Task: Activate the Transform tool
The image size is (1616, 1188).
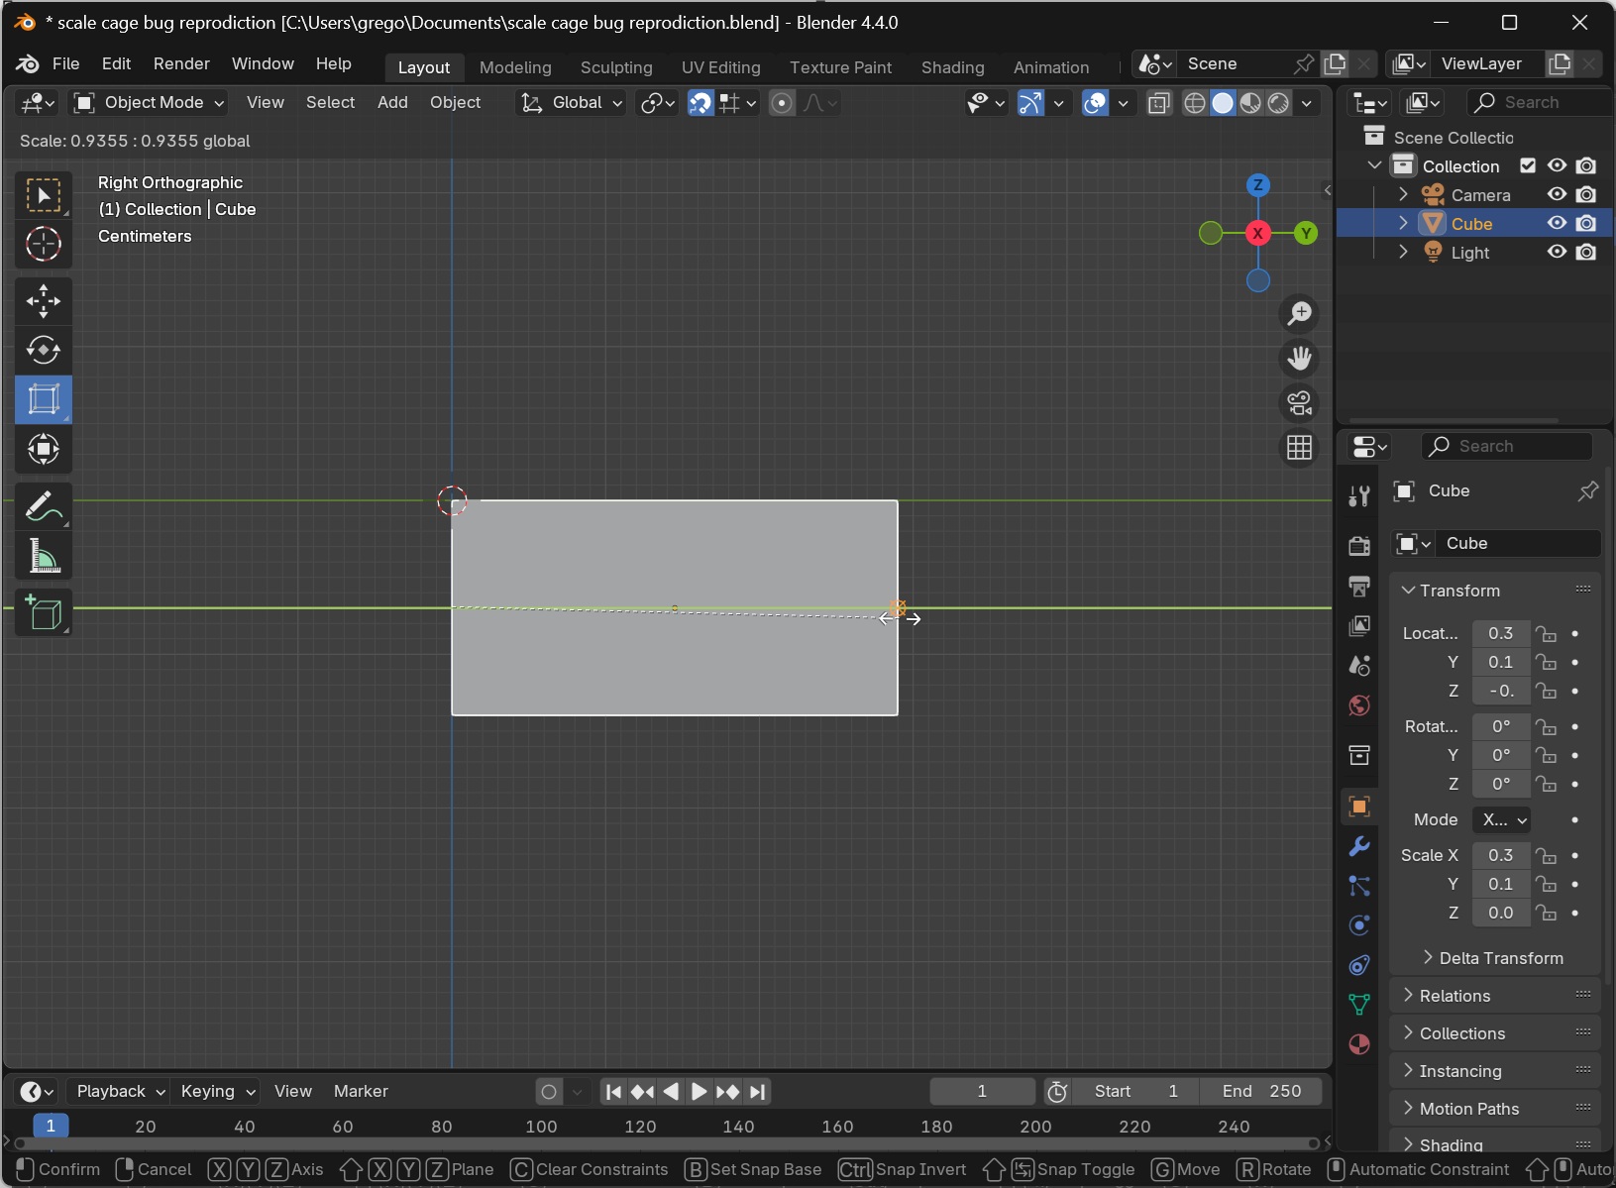Action: (44, 450)
